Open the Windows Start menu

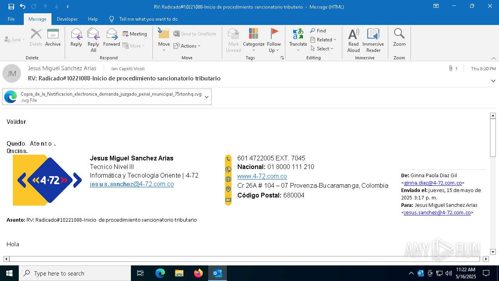9,273
